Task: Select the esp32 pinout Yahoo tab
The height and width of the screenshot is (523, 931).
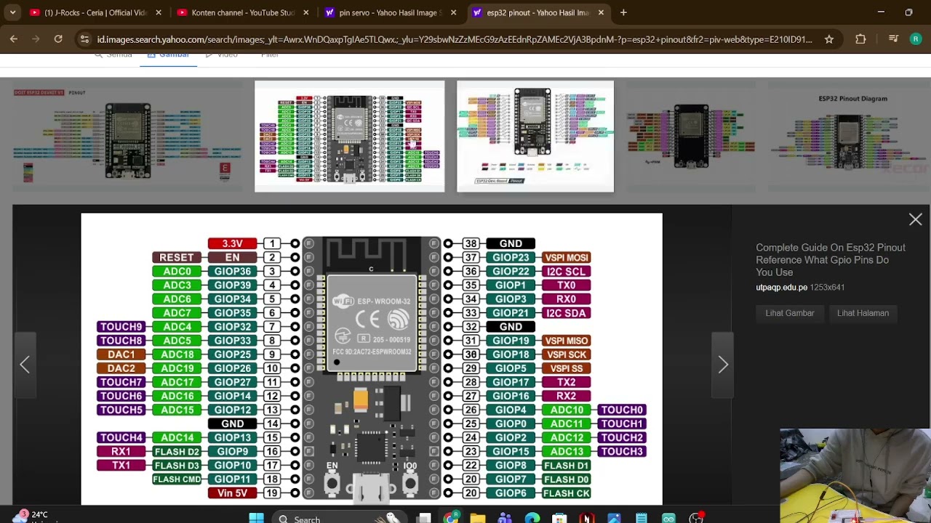Action: coord(538,12)
